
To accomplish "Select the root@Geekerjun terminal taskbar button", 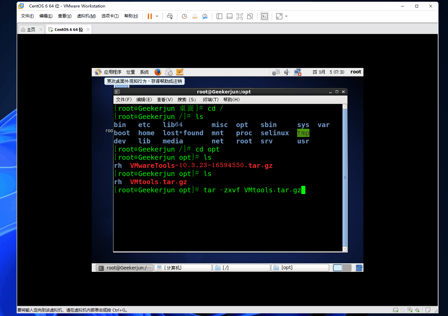I will [x=125, y=268].
